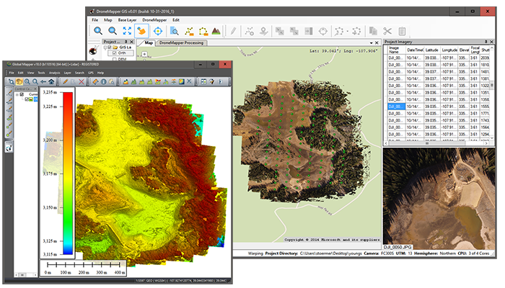The height and width of the screenshot is (288, 505).
Task: Collapse the Current layers tree node in Global Mapper
Action: pyautogui.click(x=17, y=94)
